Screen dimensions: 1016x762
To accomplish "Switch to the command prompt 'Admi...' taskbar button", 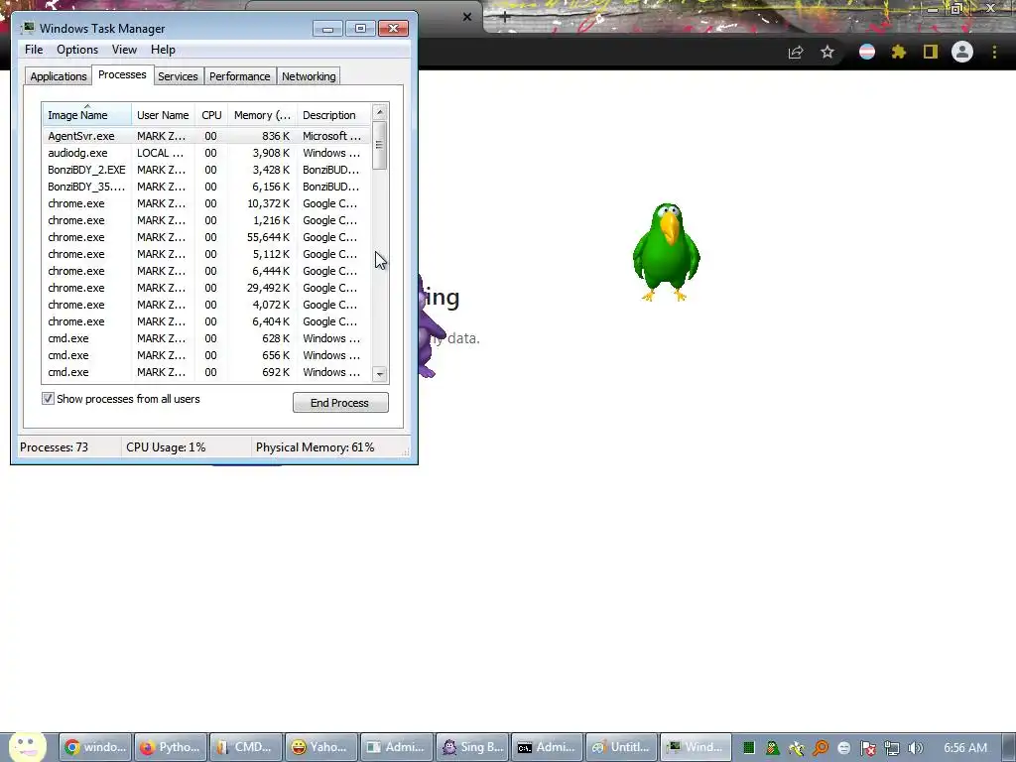I will coord(548,747).
